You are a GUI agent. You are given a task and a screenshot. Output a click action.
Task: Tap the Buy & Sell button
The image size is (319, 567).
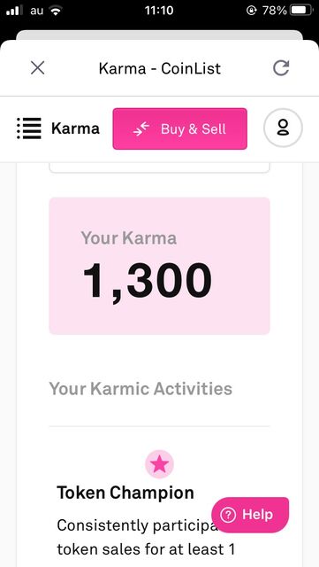[x=179, y=128]
